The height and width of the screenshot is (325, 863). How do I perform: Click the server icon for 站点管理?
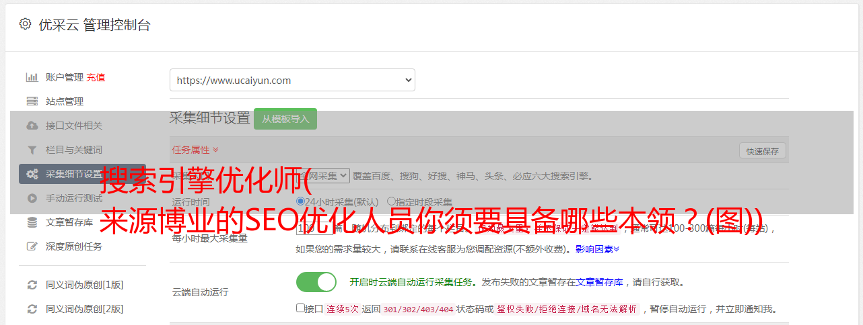32,101
